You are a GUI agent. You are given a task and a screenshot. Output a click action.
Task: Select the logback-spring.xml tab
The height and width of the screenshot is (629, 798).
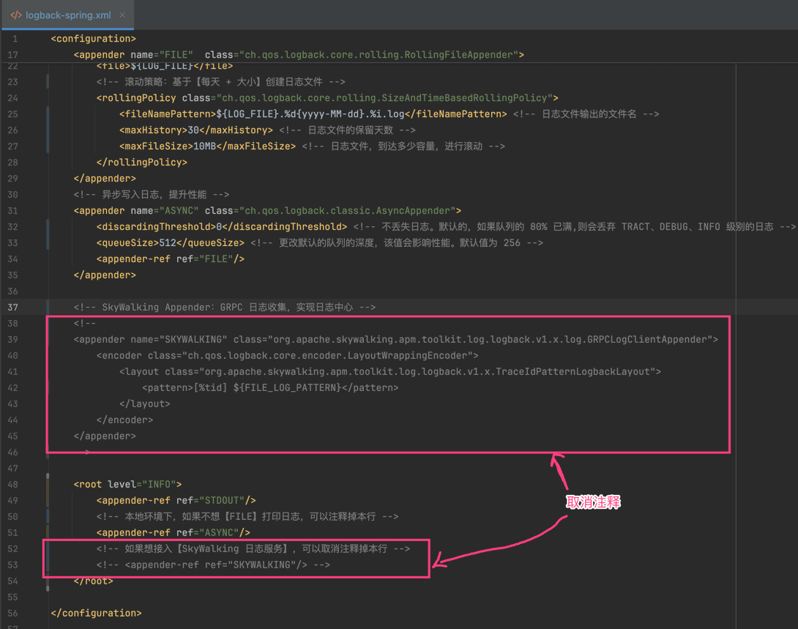pyautogui.click(x=66, y=15)
